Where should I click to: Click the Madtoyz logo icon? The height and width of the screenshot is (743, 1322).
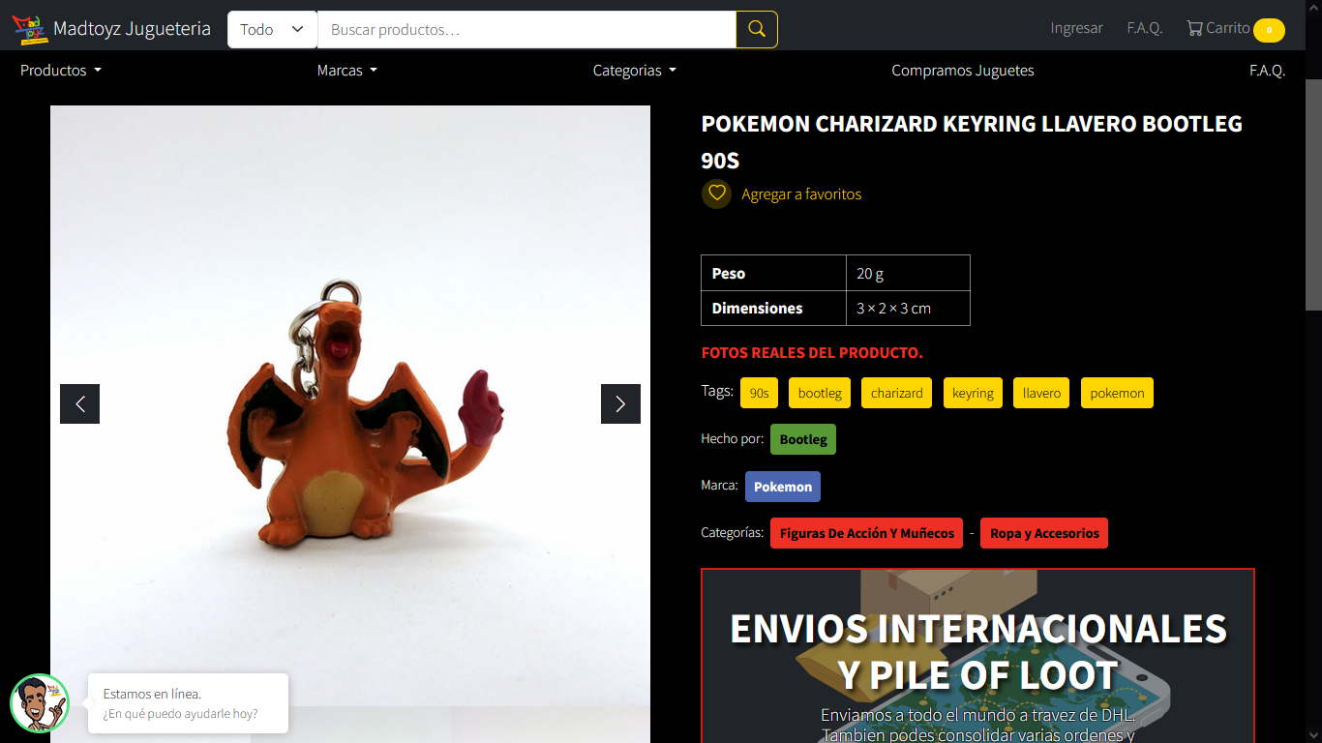tap(30, 29)
